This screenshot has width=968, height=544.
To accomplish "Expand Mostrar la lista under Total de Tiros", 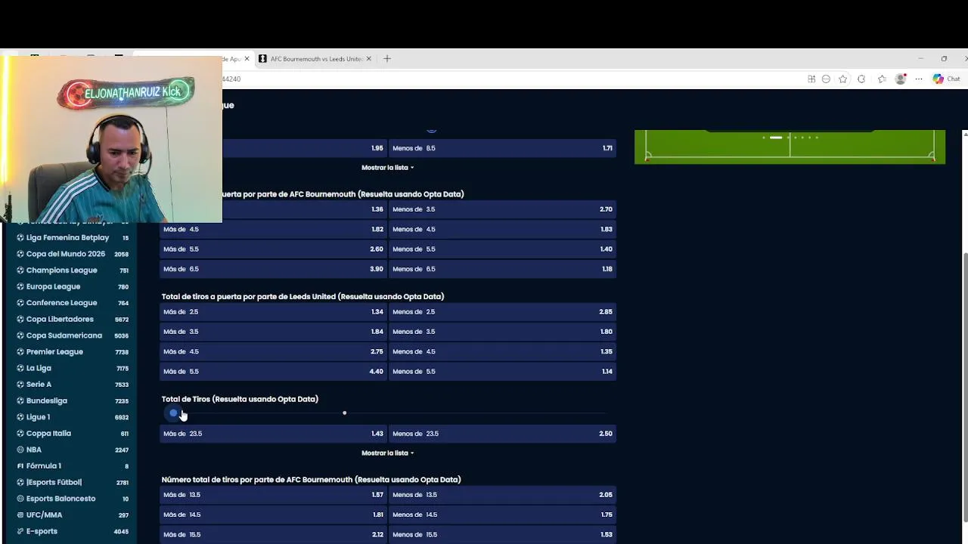I will pos(387,453).
